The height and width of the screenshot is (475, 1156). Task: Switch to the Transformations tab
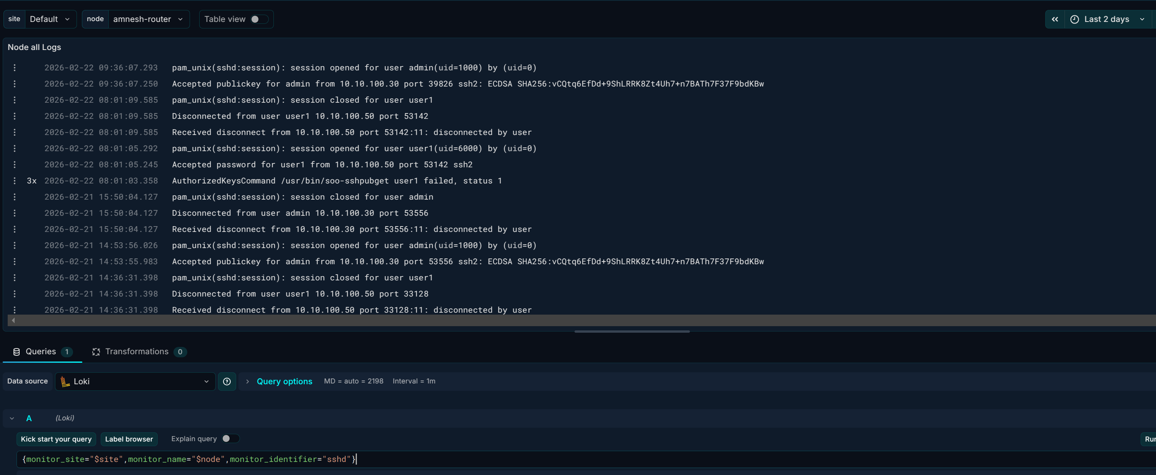pos(137,352)
